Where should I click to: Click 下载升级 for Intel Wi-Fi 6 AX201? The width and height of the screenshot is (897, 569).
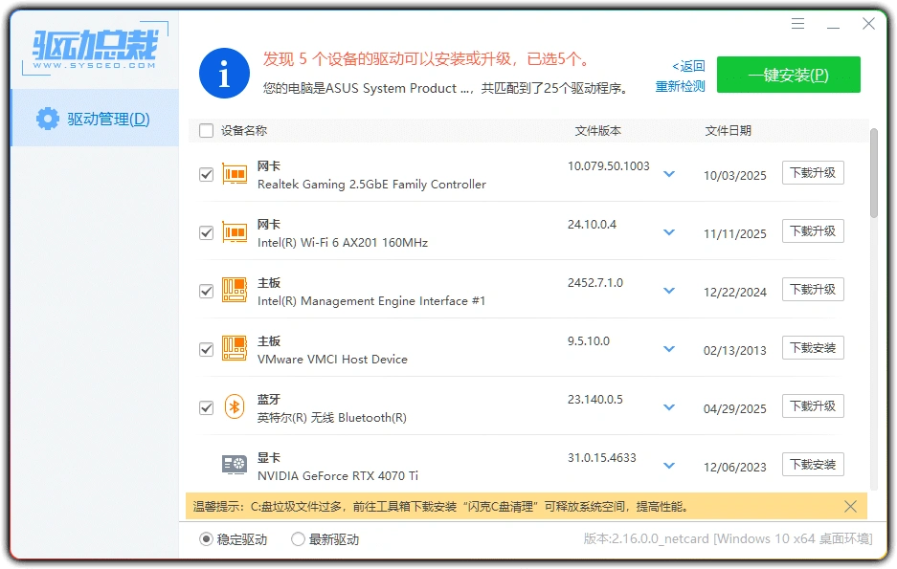click(813, 230)
